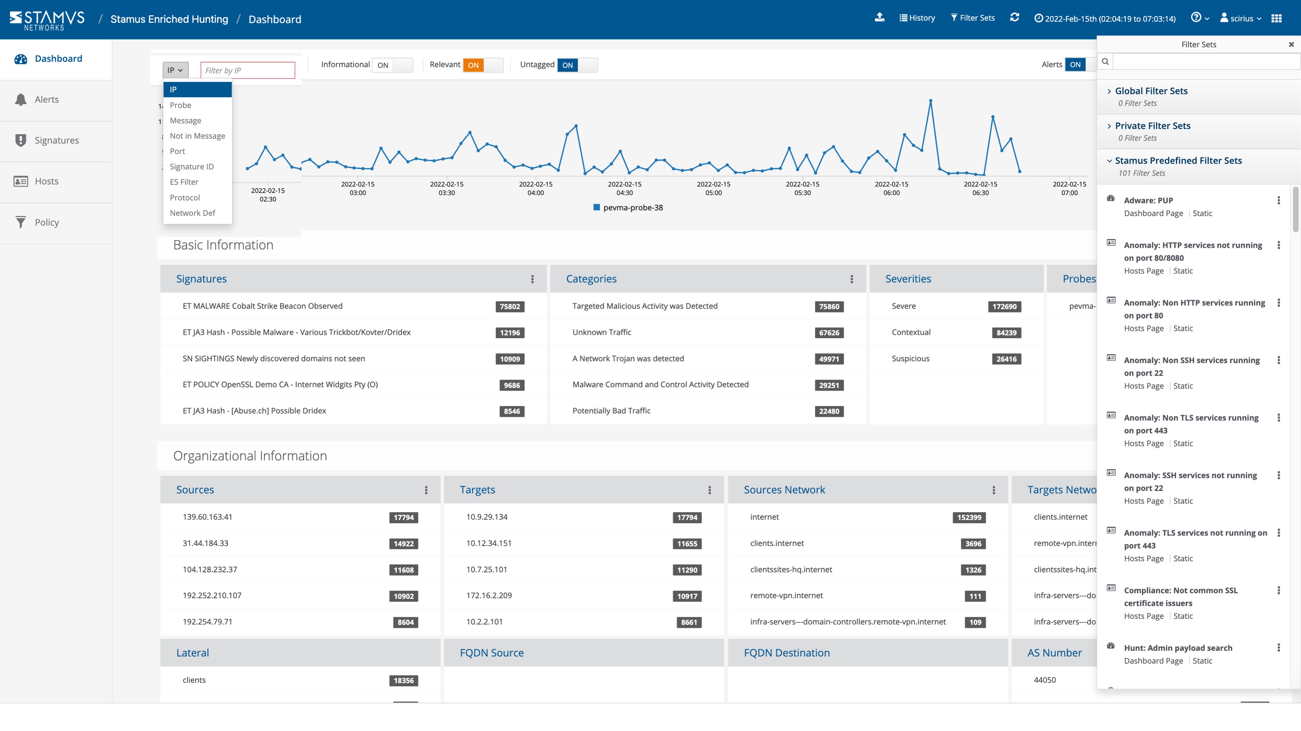
Task: Open the Signatures panel options menu
Action: pos(533,279)
